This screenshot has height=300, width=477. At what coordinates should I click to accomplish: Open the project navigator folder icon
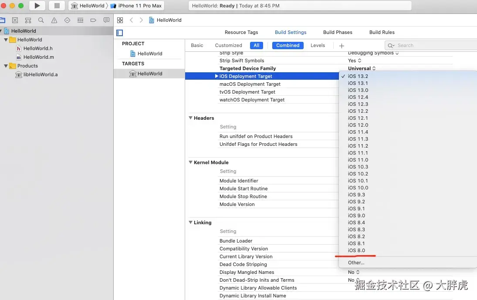tap(3, 20)
